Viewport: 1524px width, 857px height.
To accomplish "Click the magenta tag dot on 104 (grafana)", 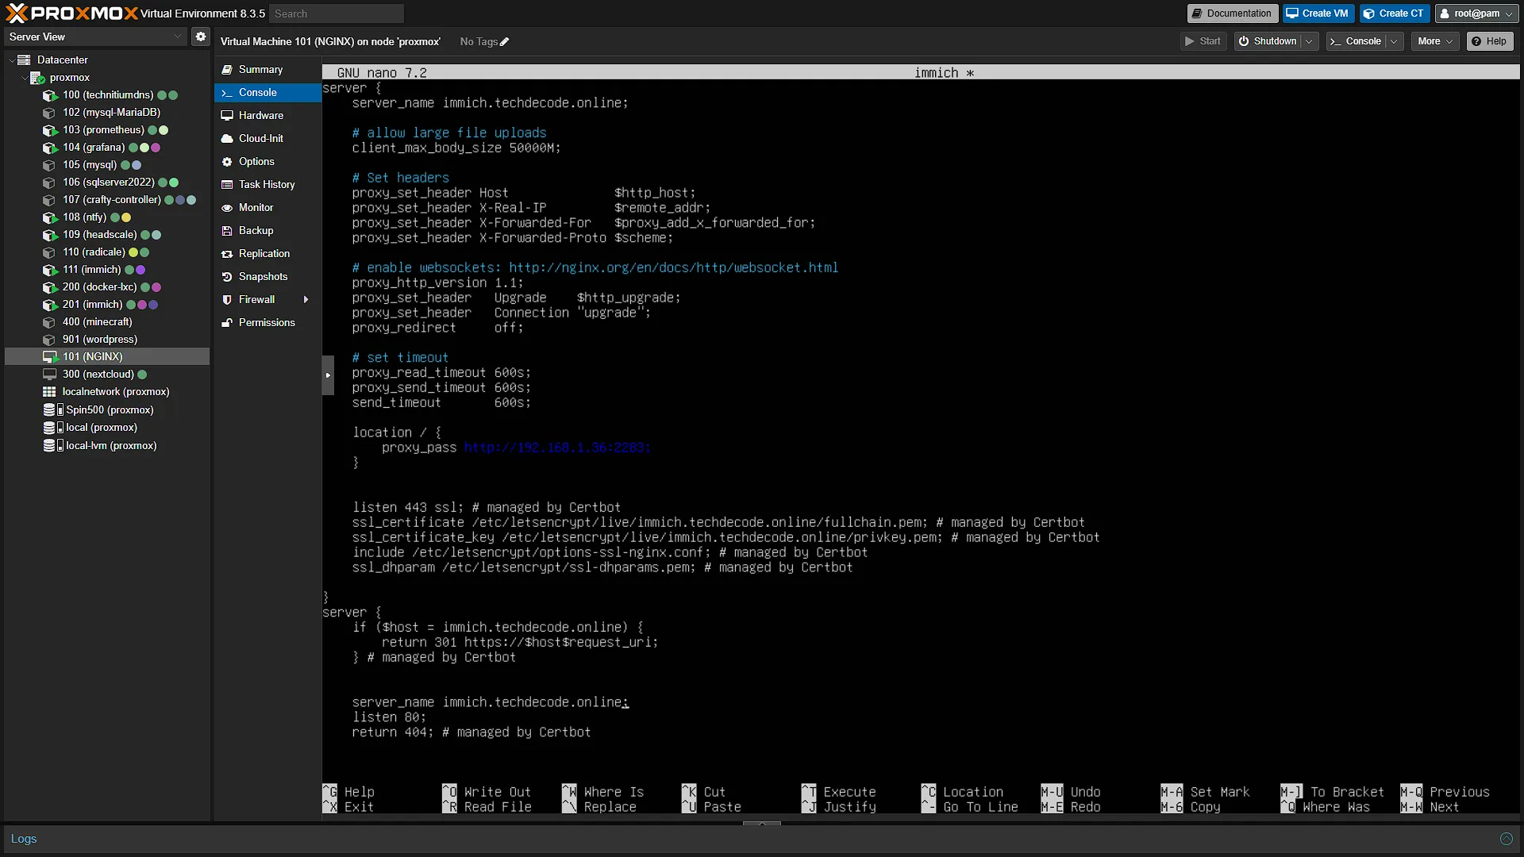I will coord(156,148).
